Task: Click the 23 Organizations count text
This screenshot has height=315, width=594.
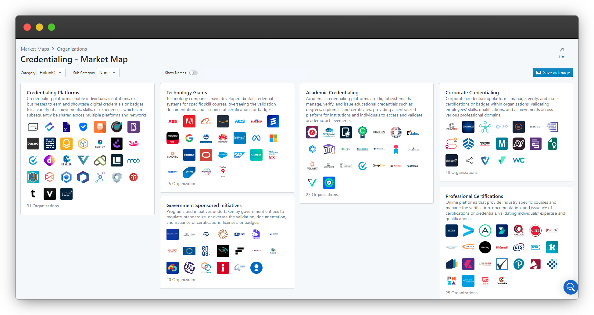Action: click(322, 195)
